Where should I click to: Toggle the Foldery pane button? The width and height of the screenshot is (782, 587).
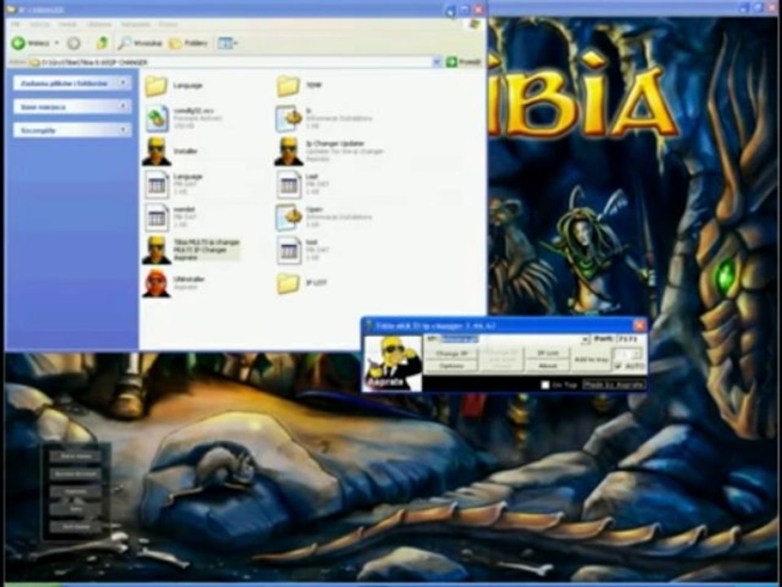coord(188,43)
